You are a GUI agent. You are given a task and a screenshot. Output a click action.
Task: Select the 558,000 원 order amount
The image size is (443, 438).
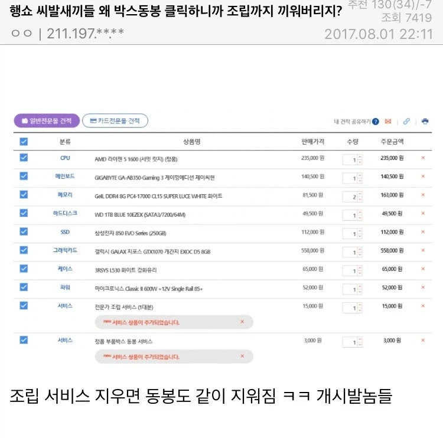point(392,250)
